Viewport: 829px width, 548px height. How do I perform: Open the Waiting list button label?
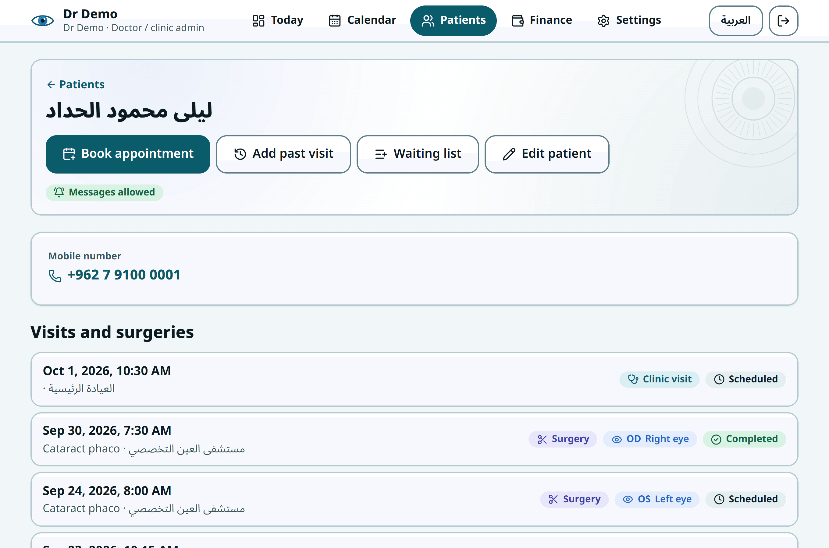click(x=427, y=154)
